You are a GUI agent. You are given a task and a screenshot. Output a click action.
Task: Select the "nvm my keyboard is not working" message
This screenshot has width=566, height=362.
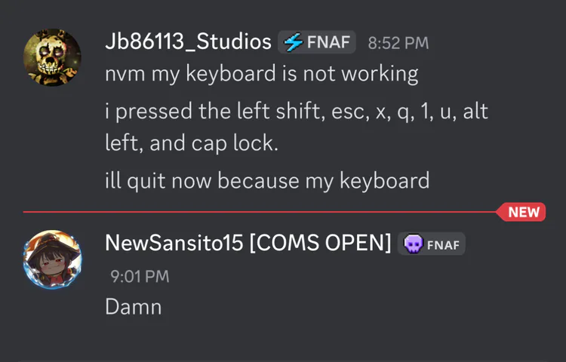click(x=261, y=74)
